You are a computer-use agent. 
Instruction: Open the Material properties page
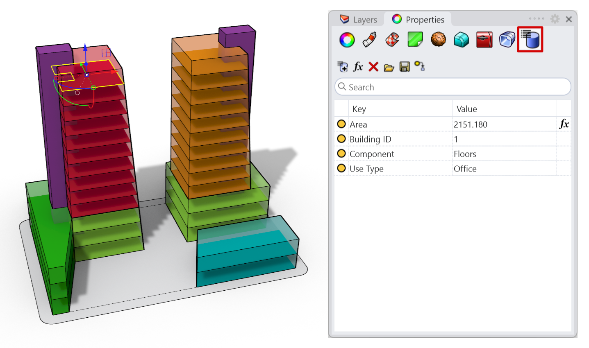tap(368, 39)
